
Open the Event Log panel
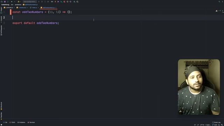(x=216, y=122)
